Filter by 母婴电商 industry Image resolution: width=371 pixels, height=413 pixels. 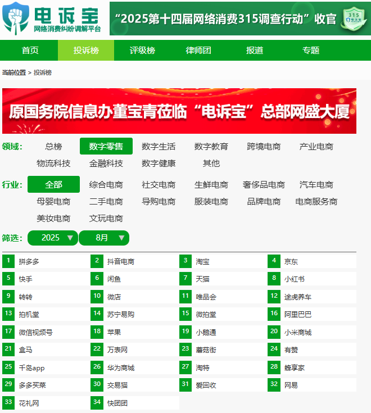coord(53,202)
